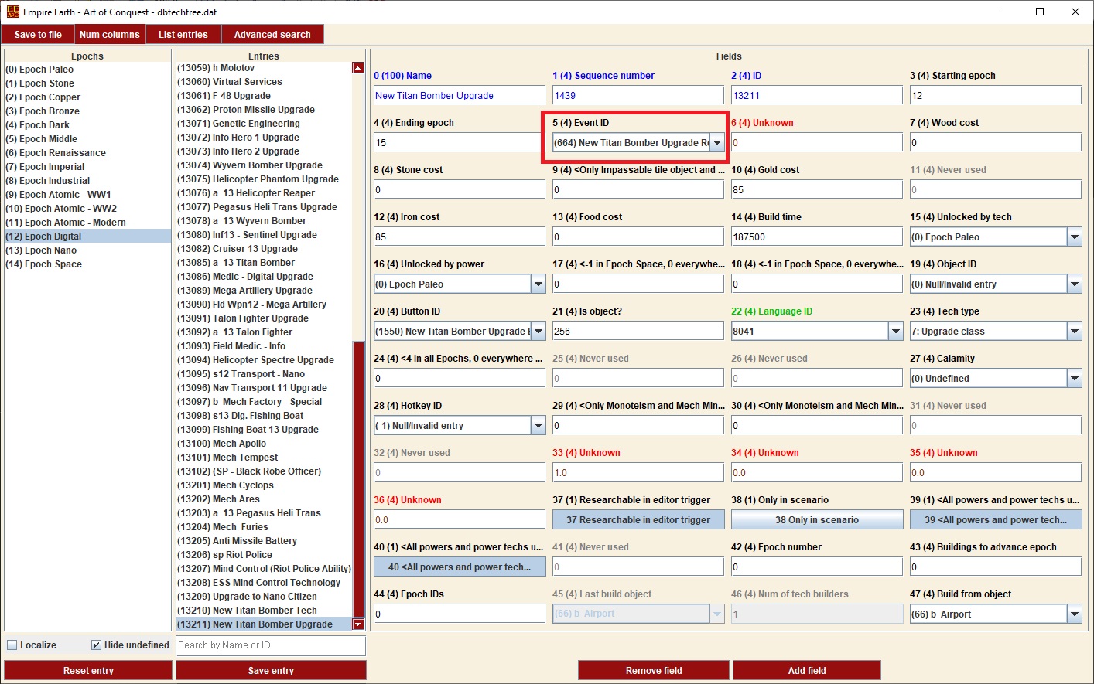Click Buildings to advance epoch field
The image size is (1094, 684).
click(x=996, y=567)
